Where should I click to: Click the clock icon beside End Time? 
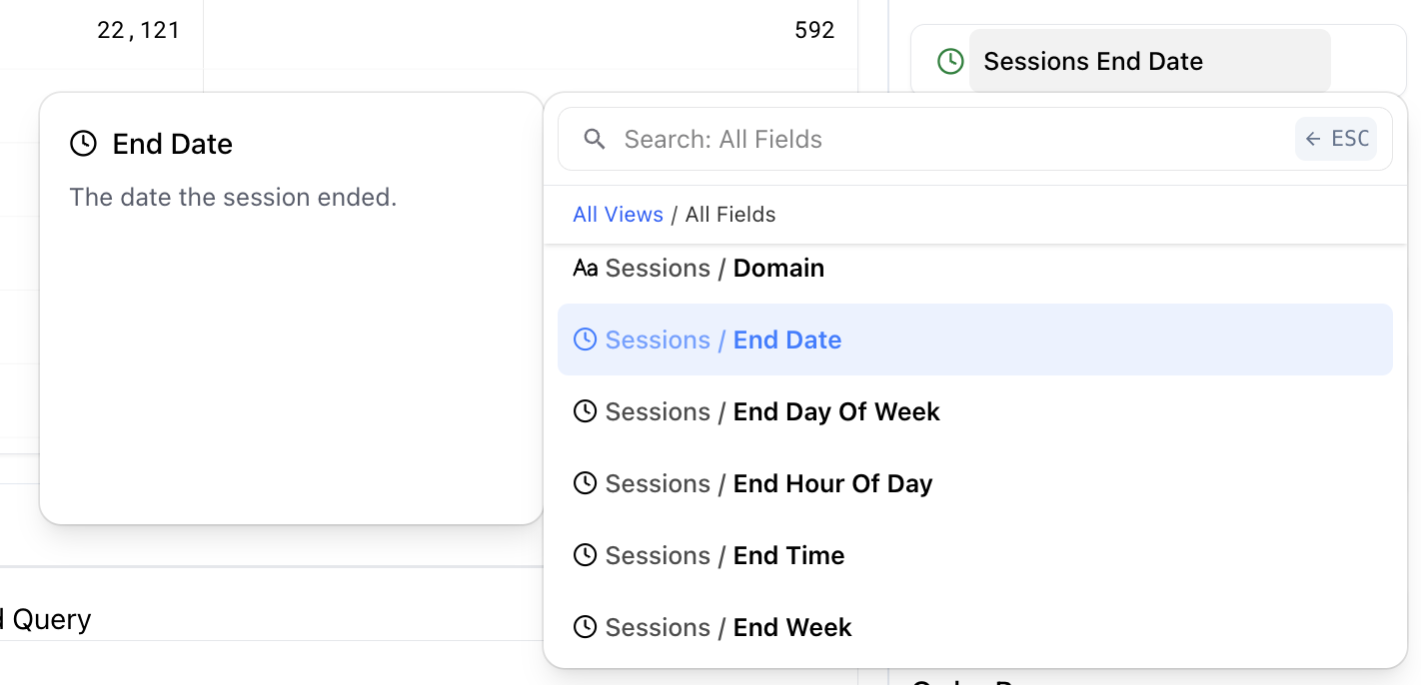point(585,555)
